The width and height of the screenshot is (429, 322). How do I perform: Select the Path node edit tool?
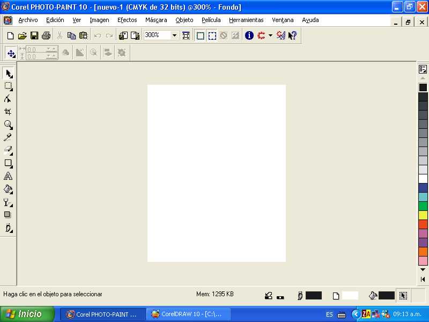pos(8,99)
